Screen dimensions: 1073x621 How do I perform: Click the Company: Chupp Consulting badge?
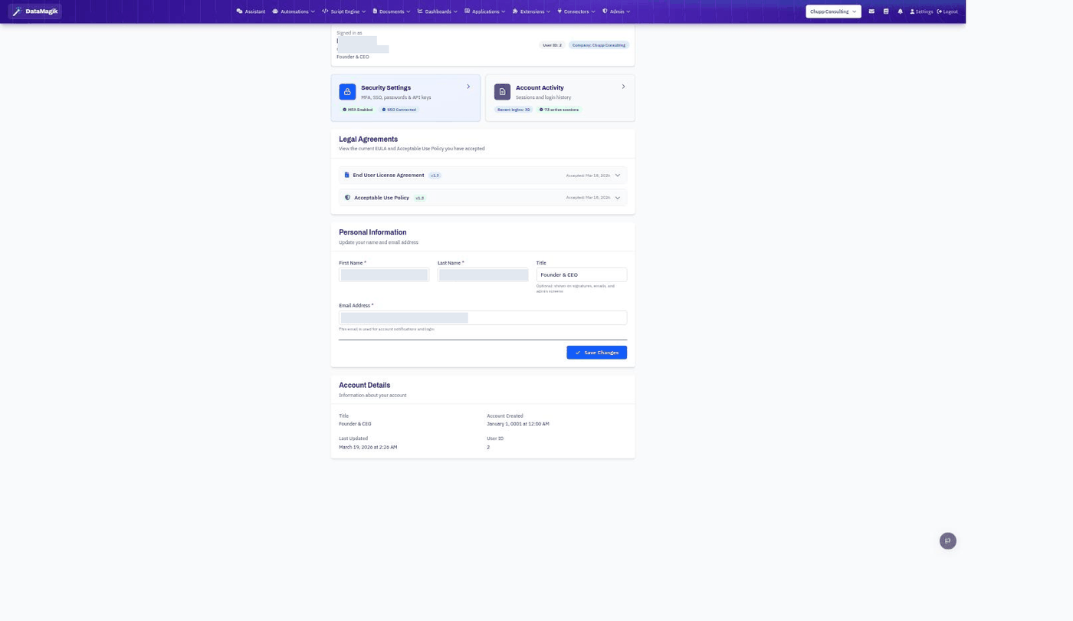click(599, 45)
